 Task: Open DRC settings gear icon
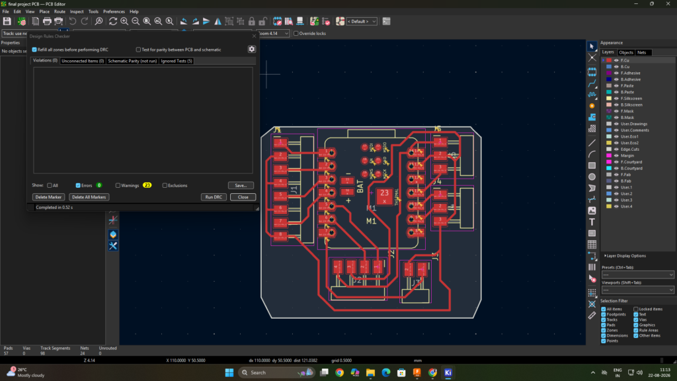tap(252, 49)
